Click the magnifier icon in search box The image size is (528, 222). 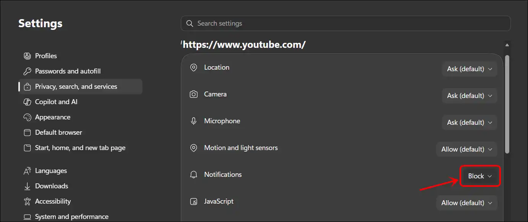pyautogui.click(x=190, y=23)
